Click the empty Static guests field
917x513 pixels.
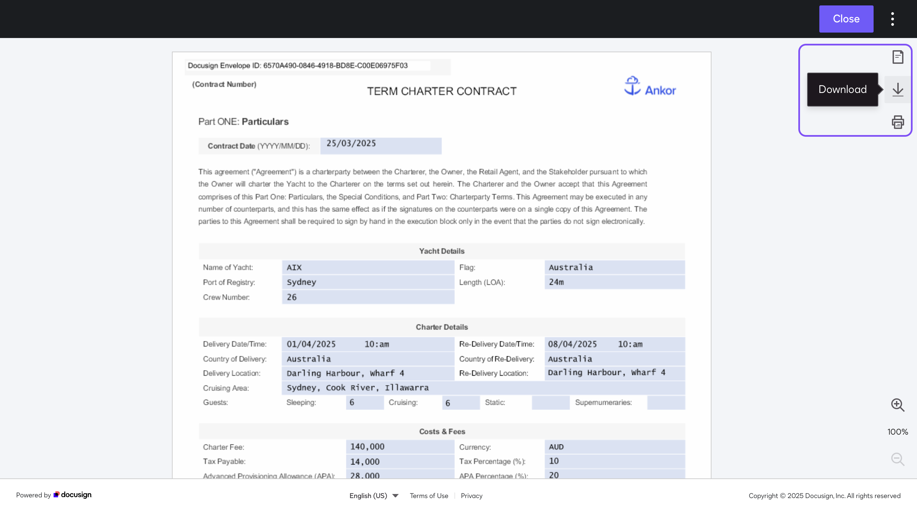tap(550, 402)
